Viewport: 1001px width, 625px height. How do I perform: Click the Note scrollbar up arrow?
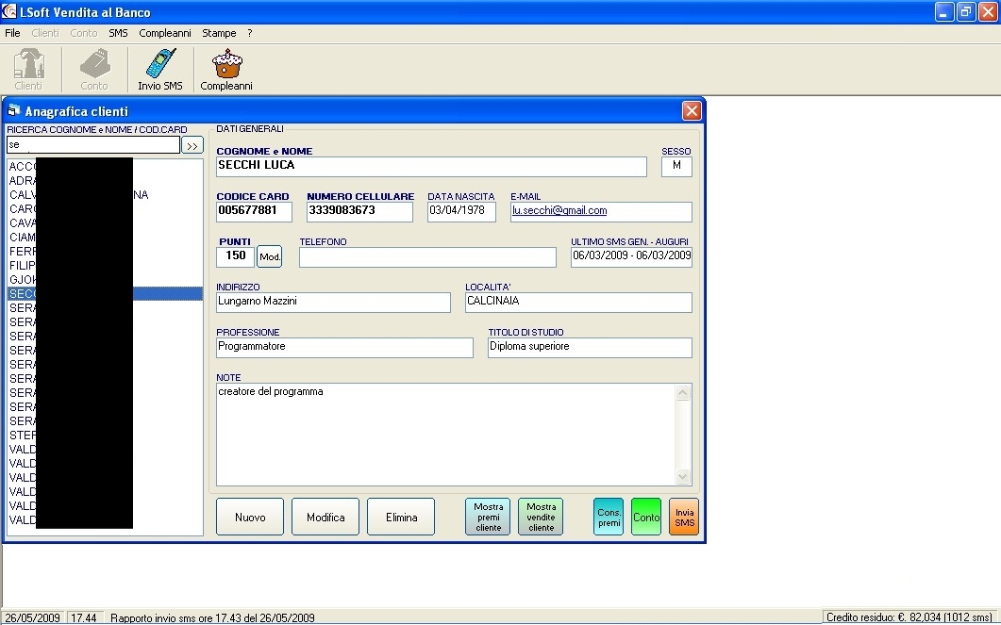pyautogui.click(x=682, y=393)
